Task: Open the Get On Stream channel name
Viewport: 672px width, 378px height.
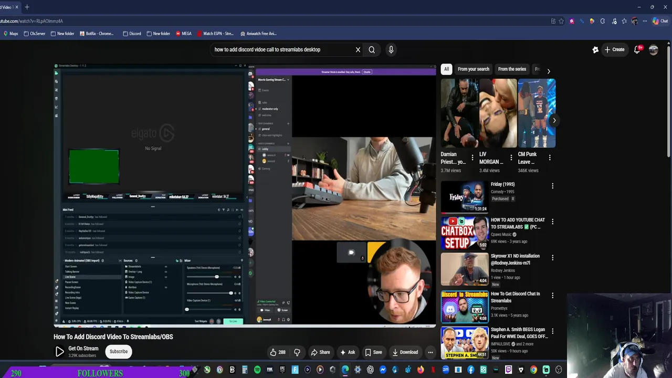Action: point(83,348)
